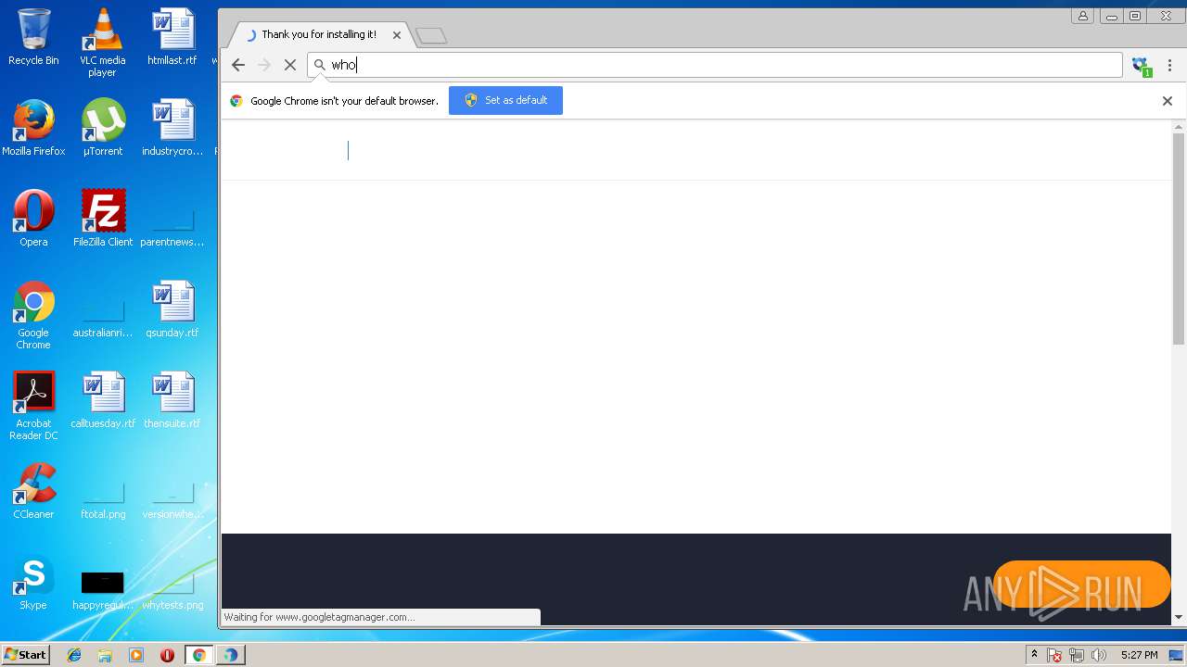Click the Chrome forward arrow button
Screen dimensions: 1187x667
tap(264, 65)
